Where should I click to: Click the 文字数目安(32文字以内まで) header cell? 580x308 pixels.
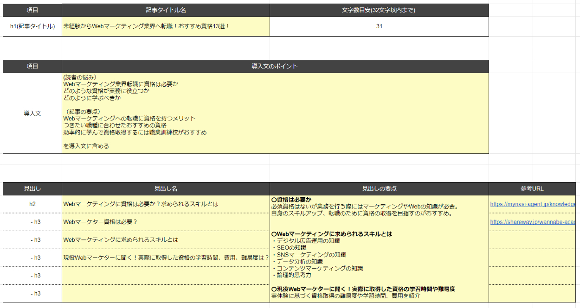(379, 10)
